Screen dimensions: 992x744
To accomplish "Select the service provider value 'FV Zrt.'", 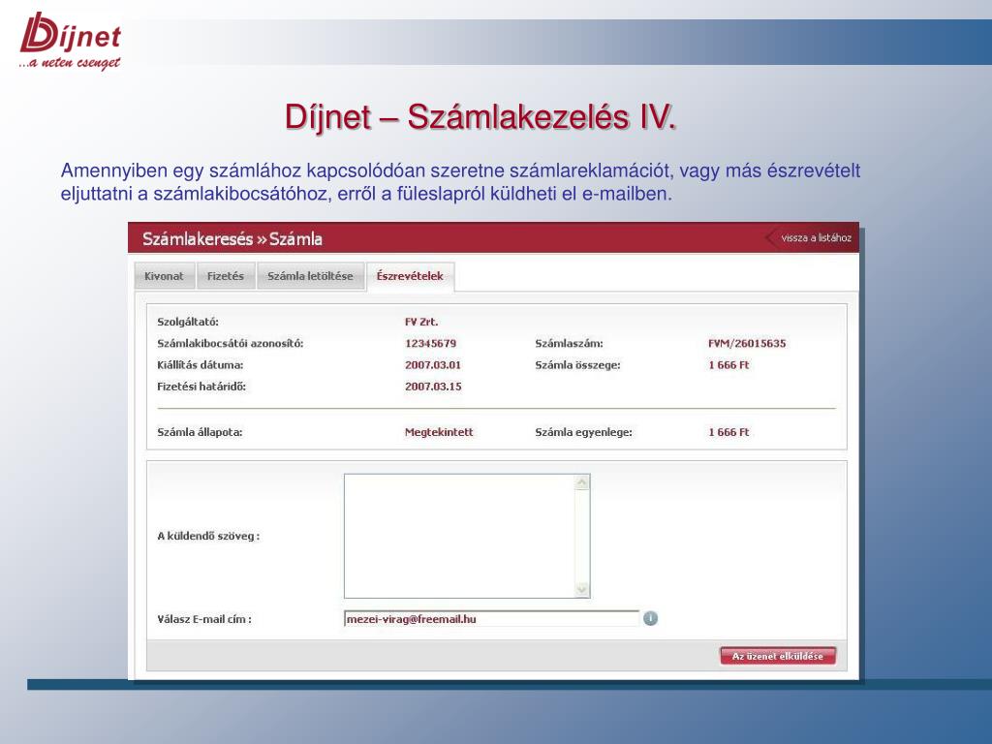I will (x=421, y=322).
